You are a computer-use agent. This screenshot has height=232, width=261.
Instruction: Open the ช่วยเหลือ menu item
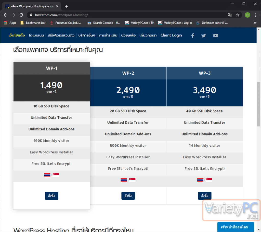pyautogui.click(x=128, y=35)
